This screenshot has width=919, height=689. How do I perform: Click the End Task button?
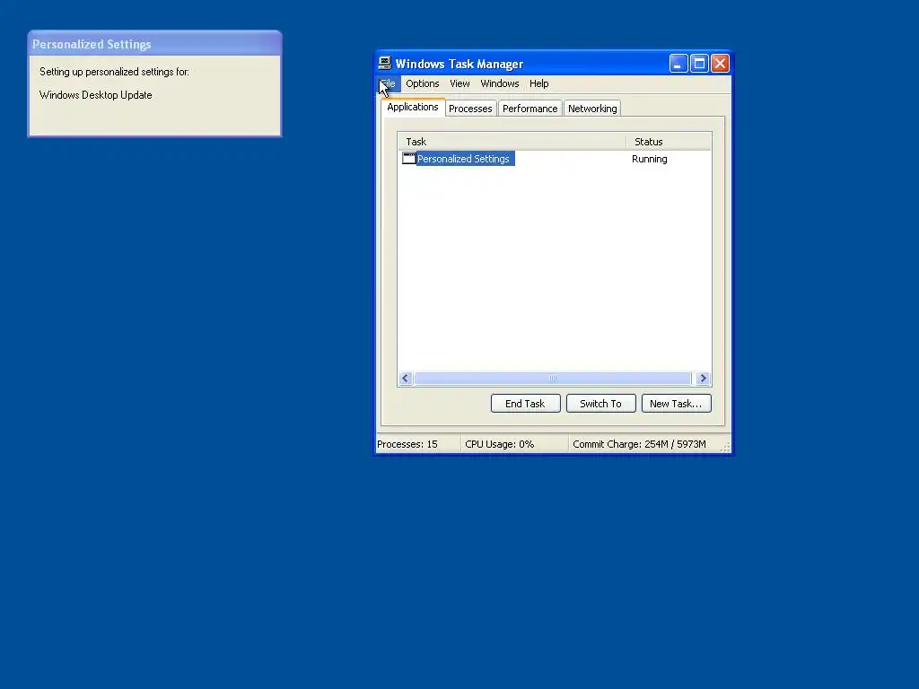coord(525,404)
